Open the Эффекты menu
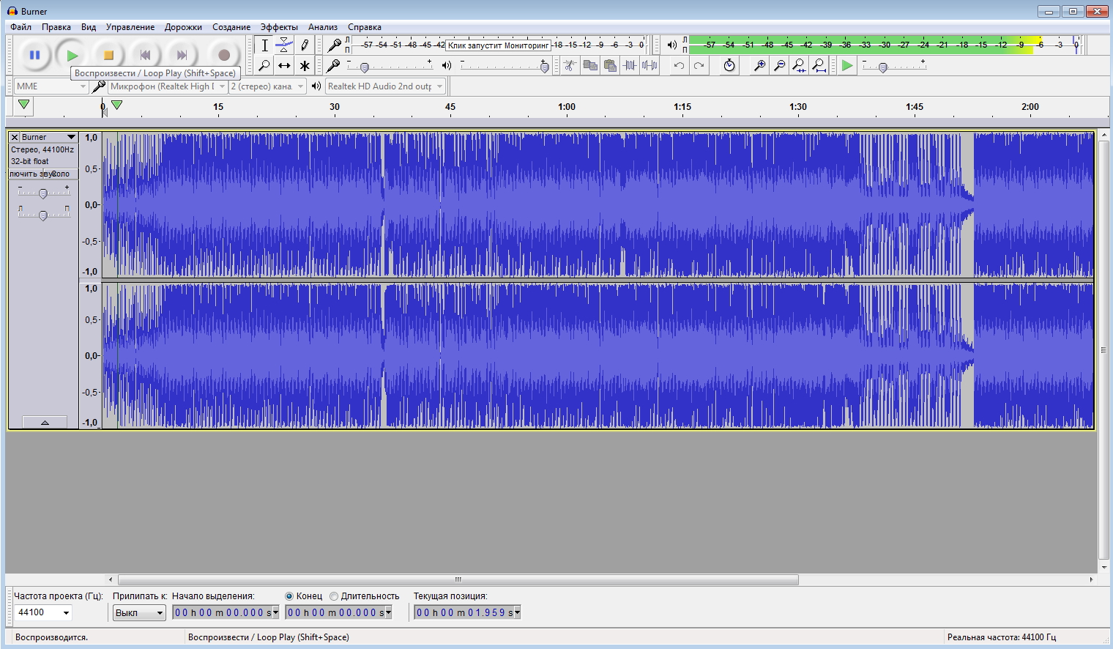The height and width of the screenshot is (649, 1113). click(x=279, y=27)
